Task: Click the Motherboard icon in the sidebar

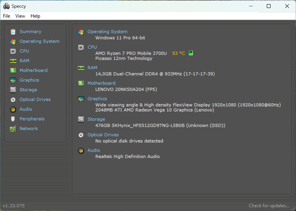Action: pyautogui.click(x=13, y=70)
